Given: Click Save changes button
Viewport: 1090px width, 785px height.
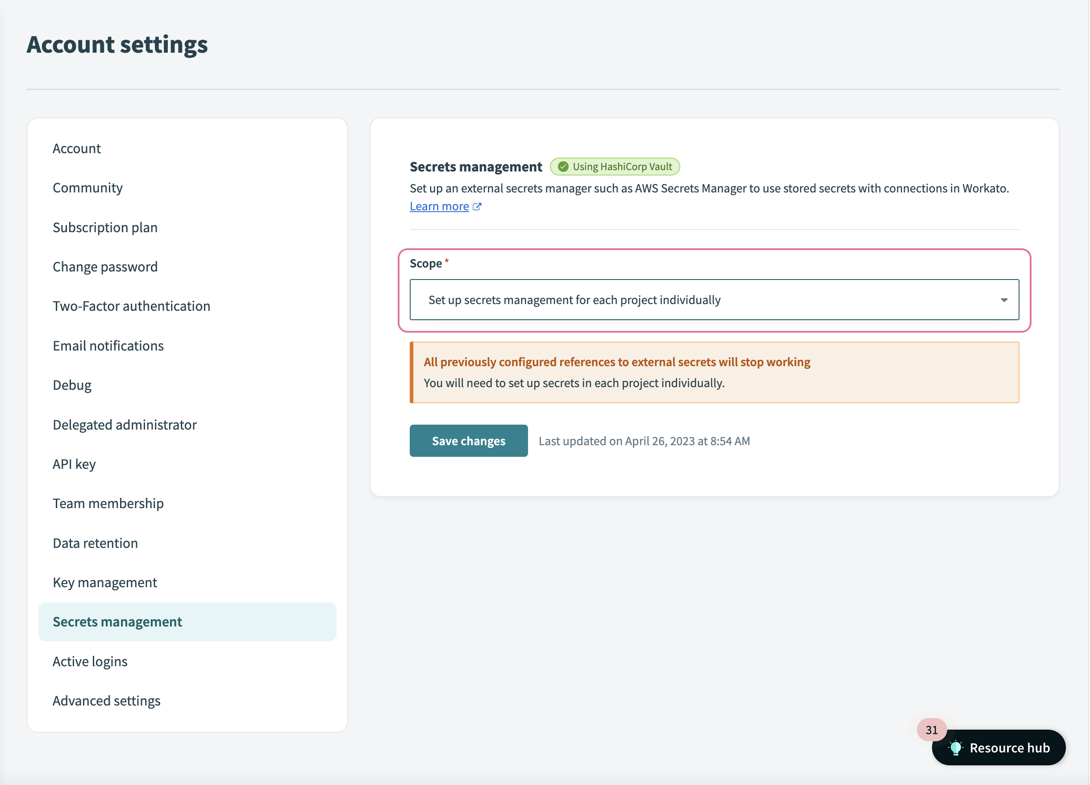Looking at the screenshot, I should coord(469,440).
